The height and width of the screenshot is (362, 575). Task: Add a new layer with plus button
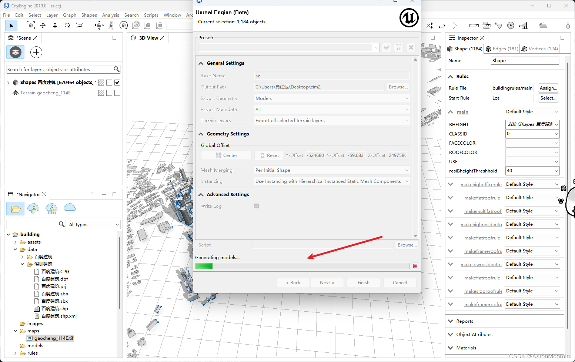click(36, 52)
